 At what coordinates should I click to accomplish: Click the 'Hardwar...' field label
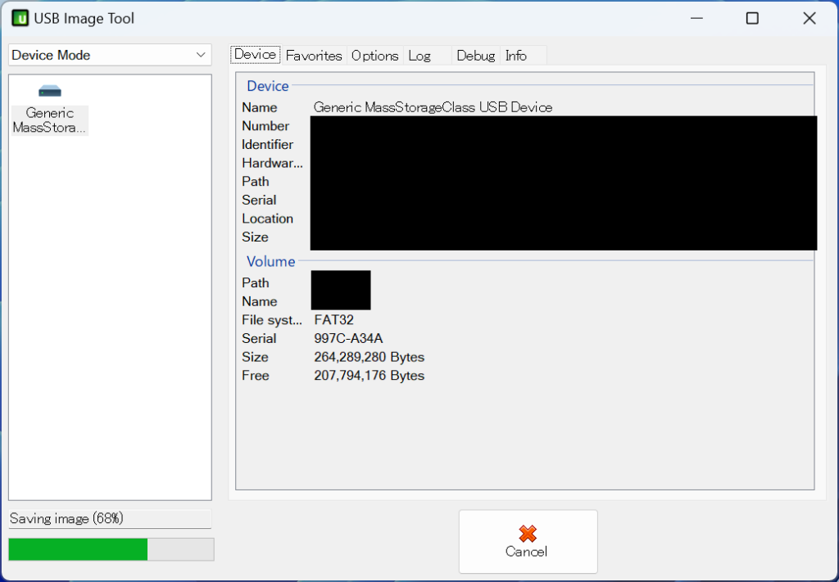point(272,163)
